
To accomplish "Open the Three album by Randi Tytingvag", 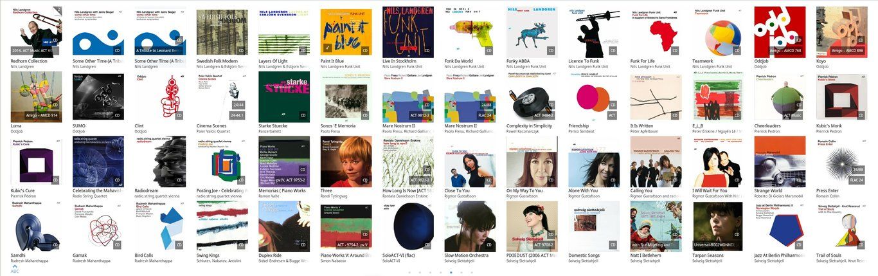I will point(346,161).
